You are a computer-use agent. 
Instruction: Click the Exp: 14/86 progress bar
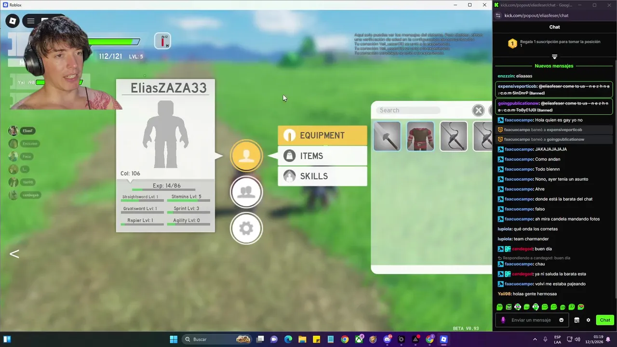pos(164,189)
